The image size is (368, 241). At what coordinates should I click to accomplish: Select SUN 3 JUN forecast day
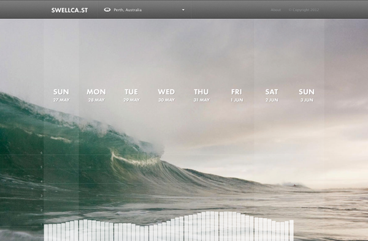pyautogui.click(x=307, y=95)
